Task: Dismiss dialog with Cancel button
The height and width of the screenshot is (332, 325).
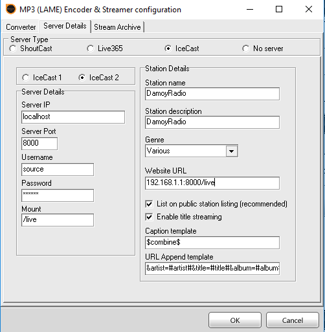Action: click(x=293, y=320)
